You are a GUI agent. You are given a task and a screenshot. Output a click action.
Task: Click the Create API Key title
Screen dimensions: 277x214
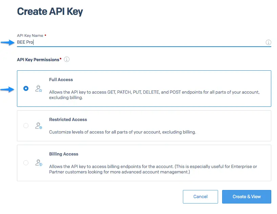pos(50,11)
